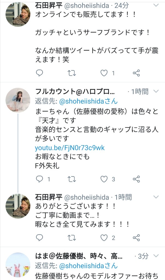Viewport: 165px width, 280px height.
Task: Reply to the ありがとうございます tweet
Action: tap(40, 238)
